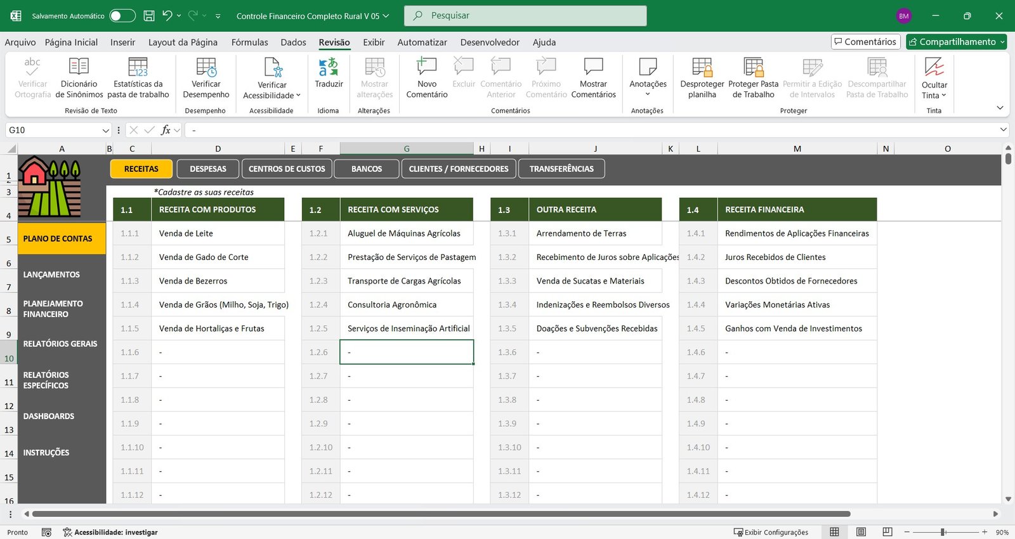Image resolution: width=1015 pixels, height=539 pixels.
Task: Open the Exibir ribbon tab
Action: (374, 42)
